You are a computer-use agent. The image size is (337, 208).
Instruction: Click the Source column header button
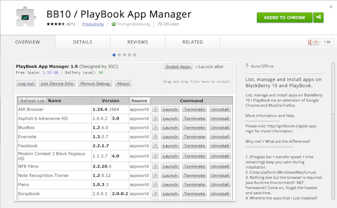point(139,101)
